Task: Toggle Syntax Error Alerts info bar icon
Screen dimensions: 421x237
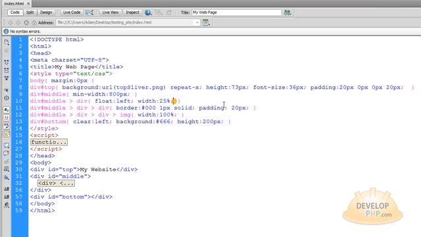Action: [x=7, y=134]
